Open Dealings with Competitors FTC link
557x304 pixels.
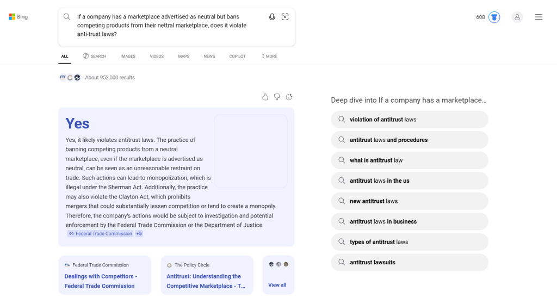click(101, 281)
